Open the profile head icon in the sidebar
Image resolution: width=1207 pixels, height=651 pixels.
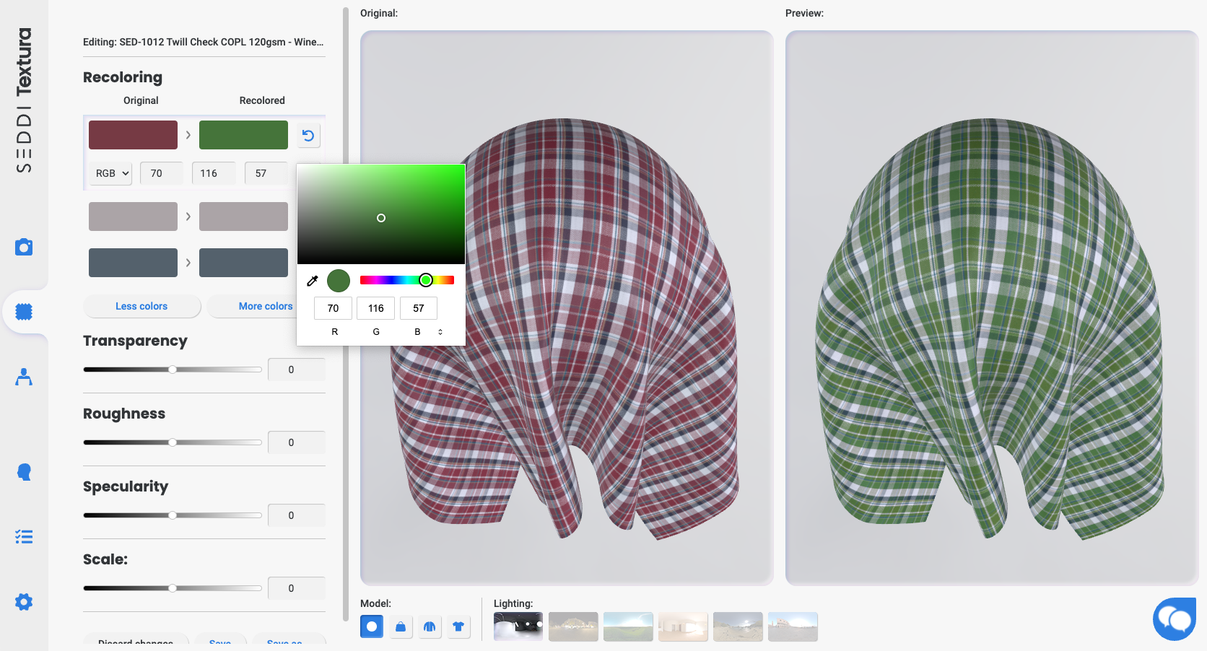click(x=24, y=471)
